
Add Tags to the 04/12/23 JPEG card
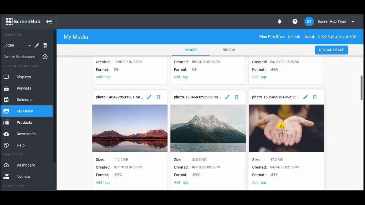259,77
